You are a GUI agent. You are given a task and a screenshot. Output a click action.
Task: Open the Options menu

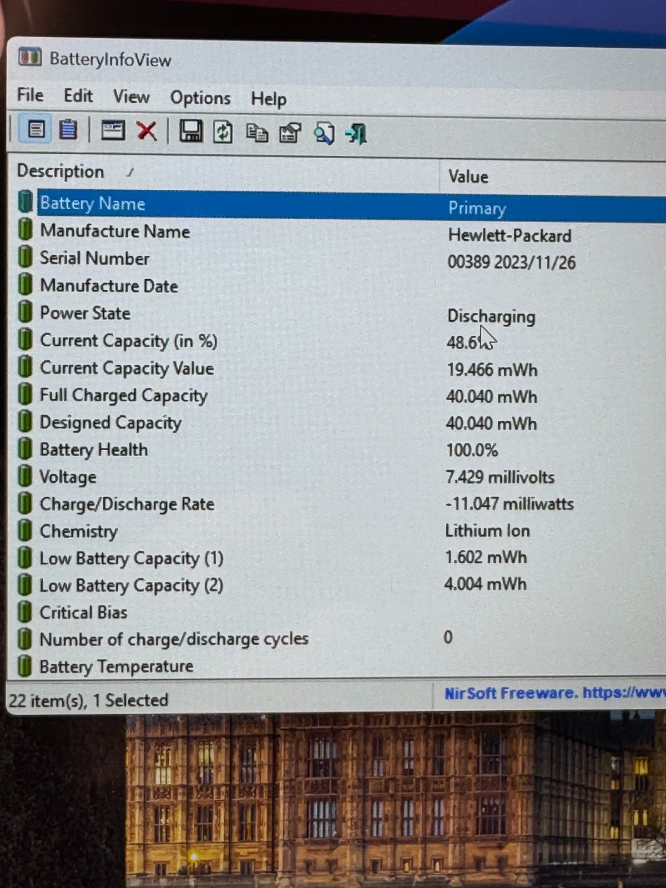pos(200,98)
